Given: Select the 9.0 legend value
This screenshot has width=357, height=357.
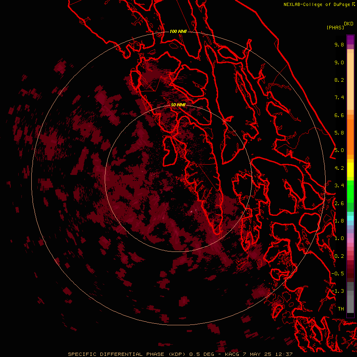Looking at the screenshot, I should pyautogui.click(x=339, y=62).
